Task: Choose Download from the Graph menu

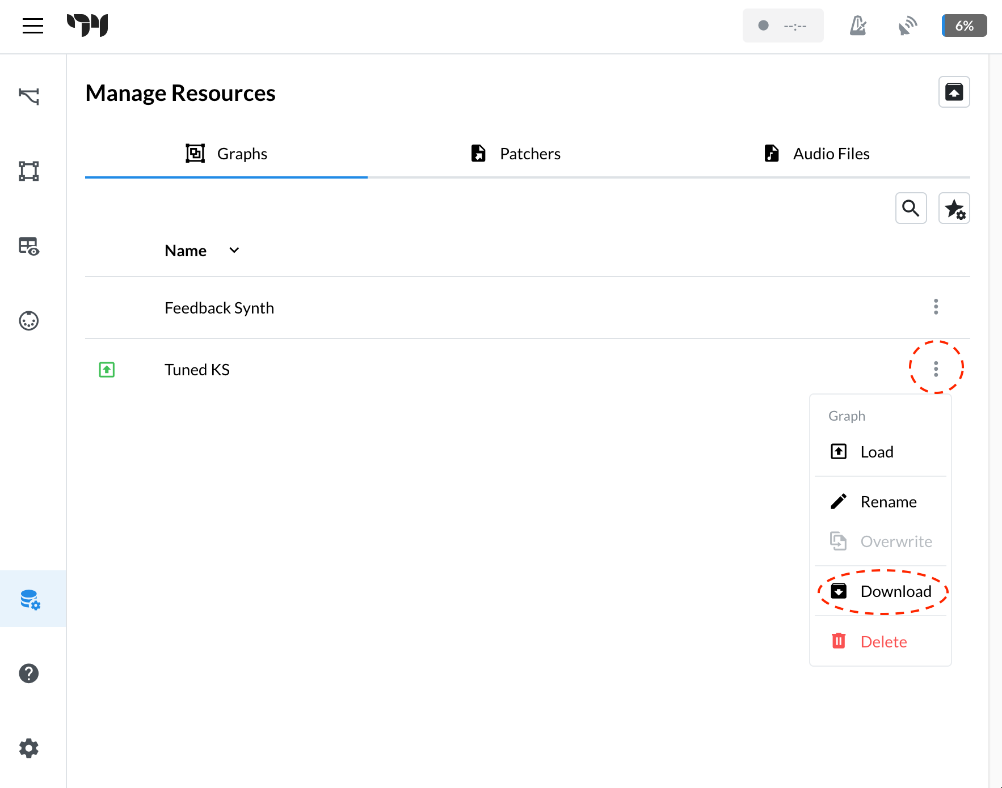Action: 881,591
